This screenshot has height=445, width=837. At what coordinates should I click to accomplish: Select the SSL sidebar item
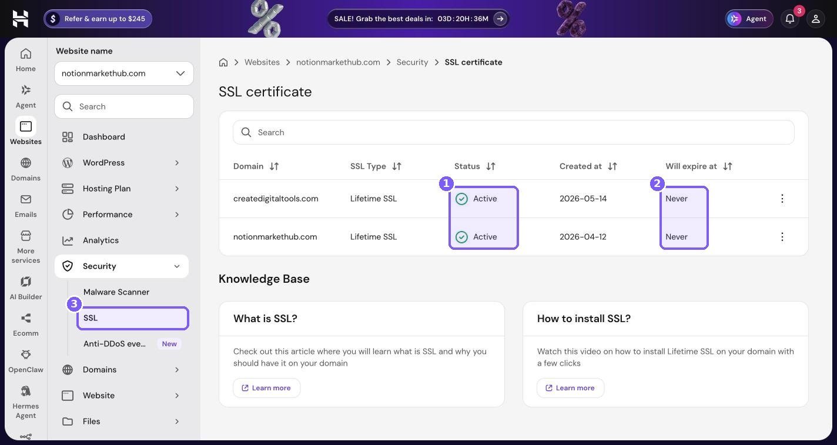pos(133,318)
